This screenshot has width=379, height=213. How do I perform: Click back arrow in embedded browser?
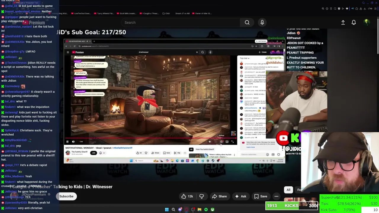(67, 46)
